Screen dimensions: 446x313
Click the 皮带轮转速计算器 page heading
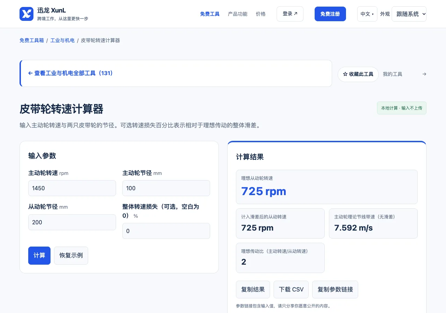(61, 109)
